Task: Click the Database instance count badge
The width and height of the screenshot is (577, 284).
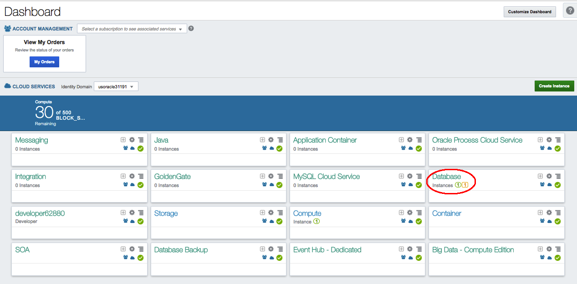Action: [458, 185]
